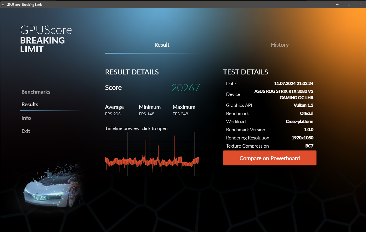Open the FPS timeline preview graph
The height and width of the screenshot is (232, 366).
152,154
